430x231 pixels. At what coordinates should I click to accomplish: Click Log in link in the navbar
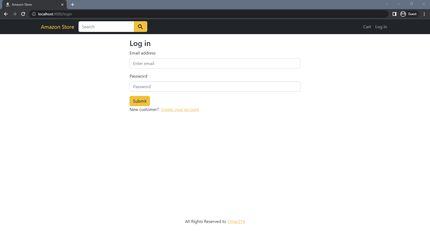click(381, 27)
